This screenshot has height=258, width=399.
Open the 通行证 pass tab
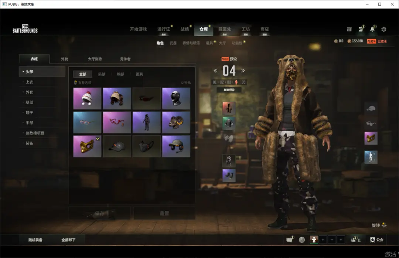[x=164, y=29]
